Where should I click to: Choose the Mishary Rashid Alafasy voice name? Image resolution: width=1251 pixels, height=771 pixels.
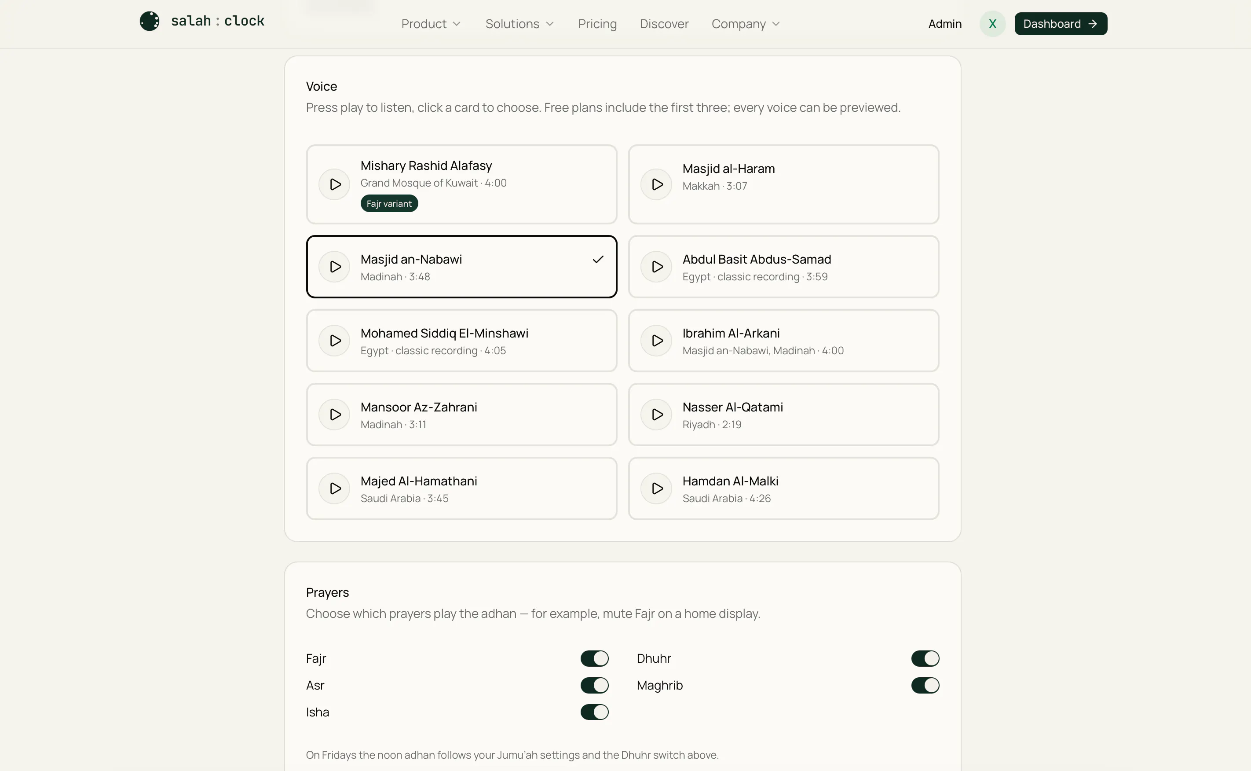426,165
